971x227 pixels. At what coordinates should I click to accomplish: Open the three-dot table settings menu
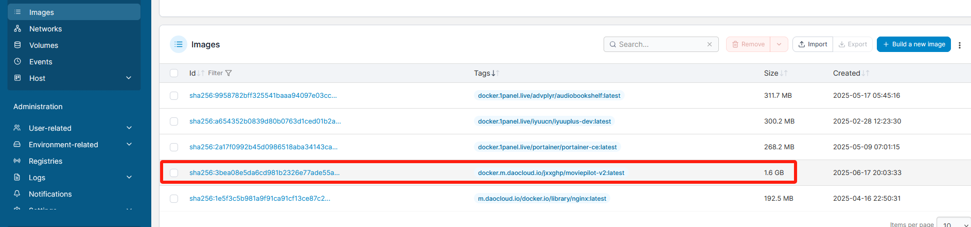(x=960, y=45)
